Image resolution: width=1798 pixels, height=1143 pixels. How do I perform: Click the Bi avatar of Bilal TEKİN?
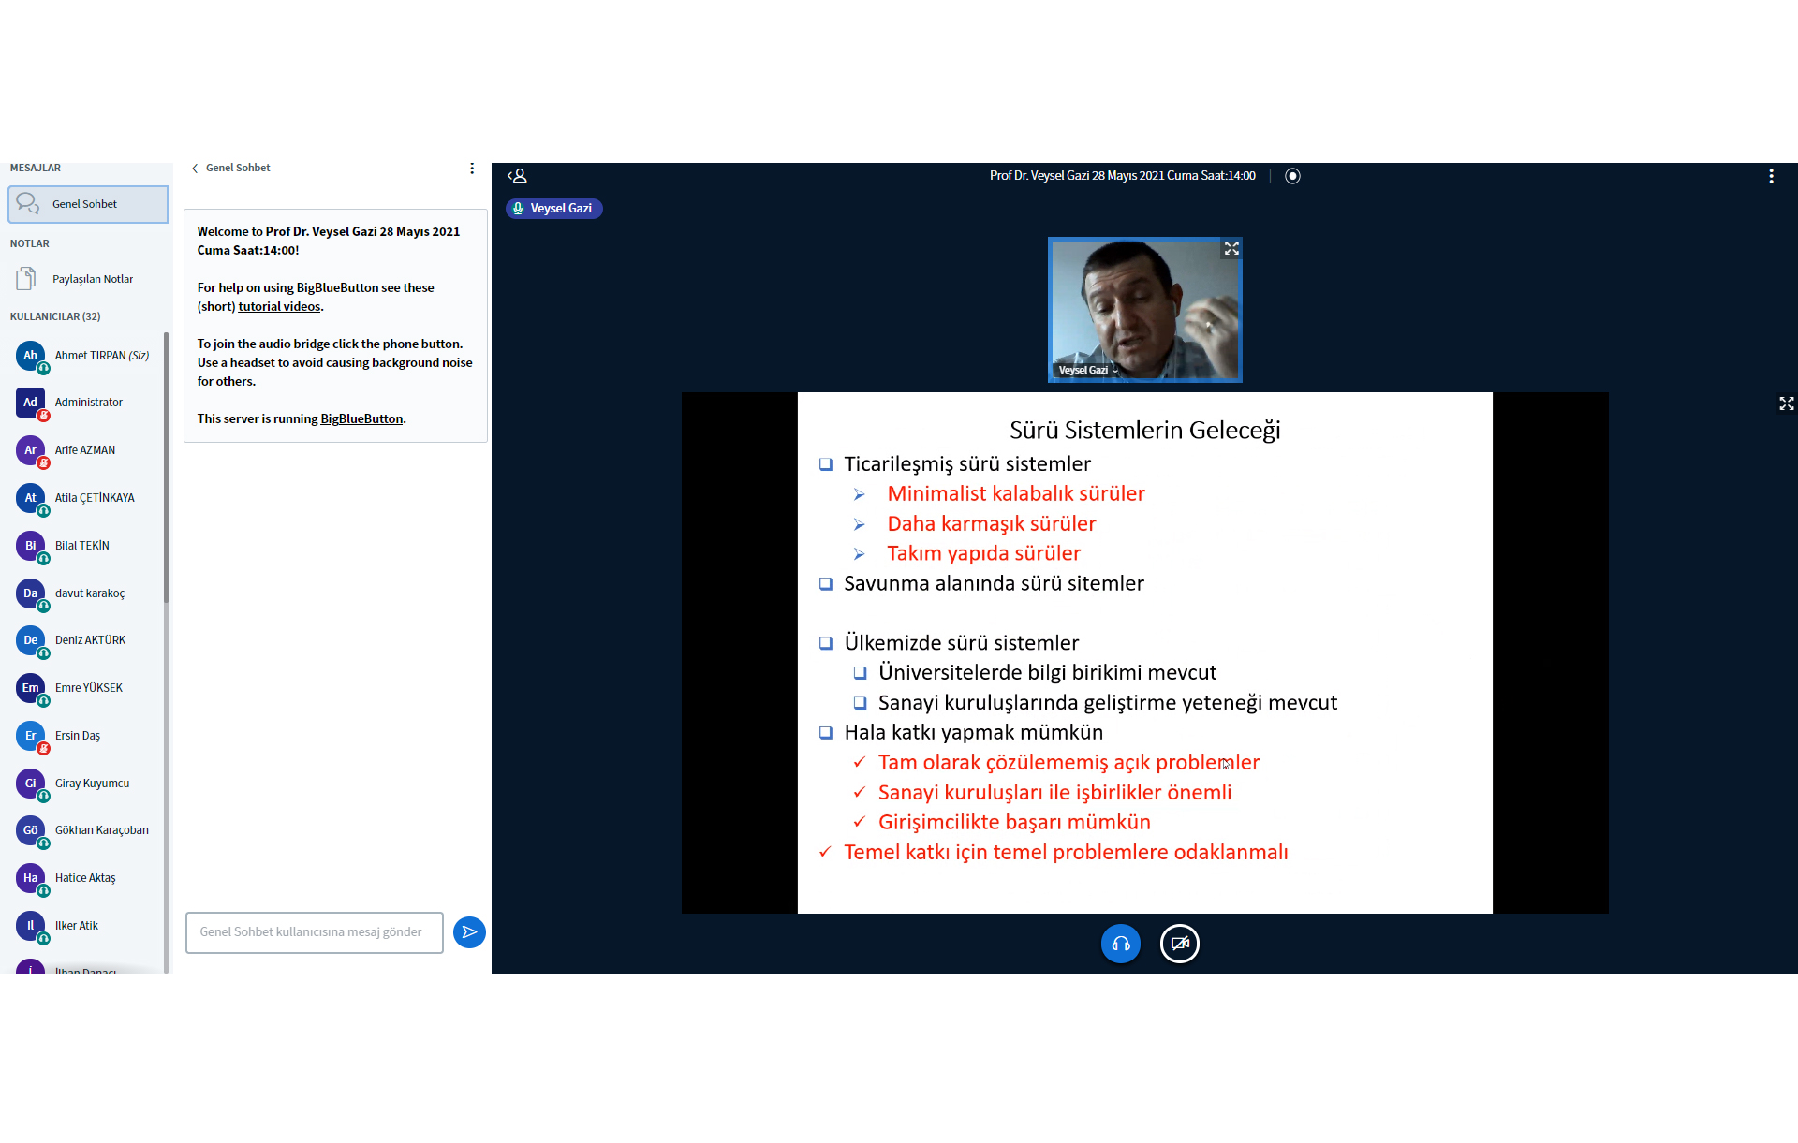[30, 545]
